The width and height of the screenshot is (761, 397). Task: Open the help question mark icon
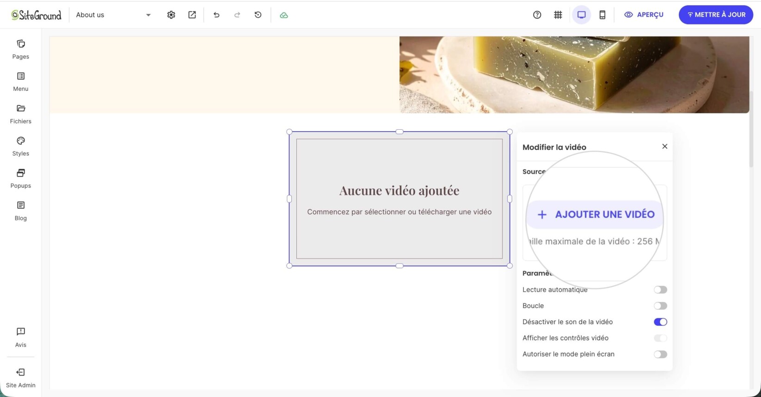point(537,15)
